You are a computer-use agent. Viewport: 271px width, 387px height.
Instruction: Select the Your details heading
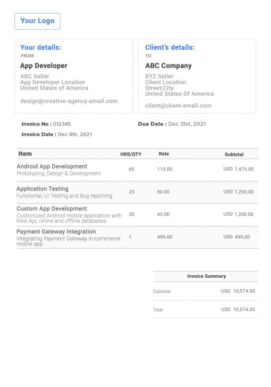point(41,47)
